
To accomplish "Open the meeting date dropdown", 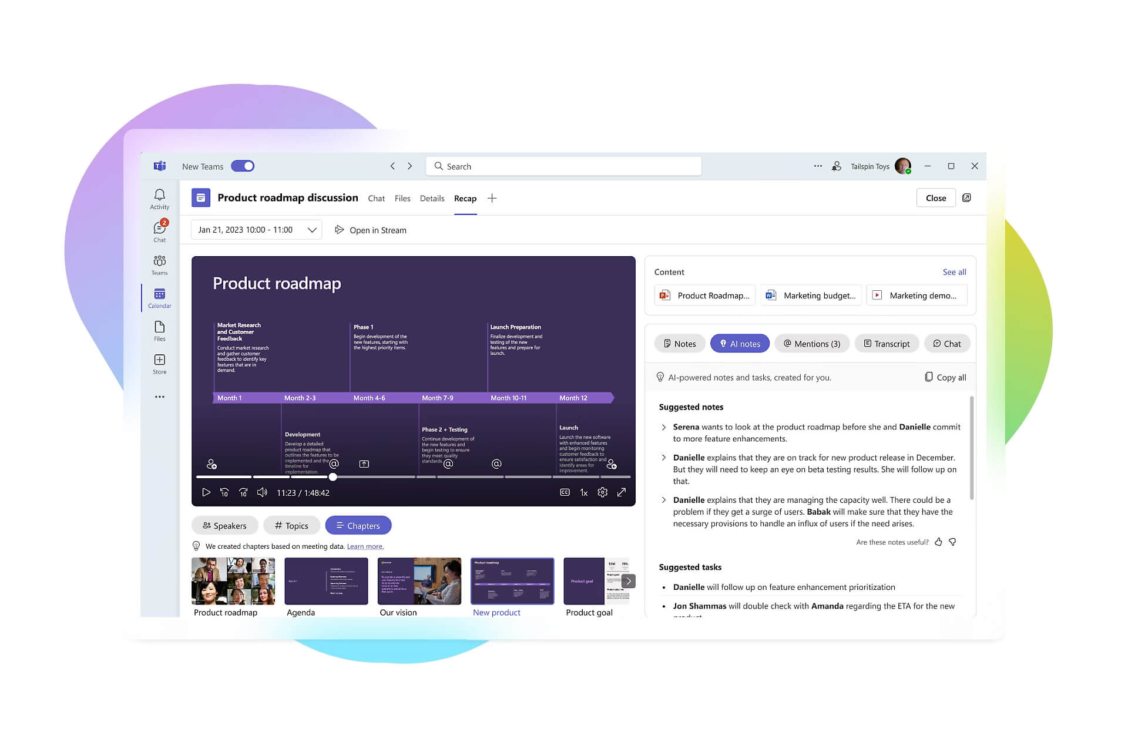I will pos(257,230).
